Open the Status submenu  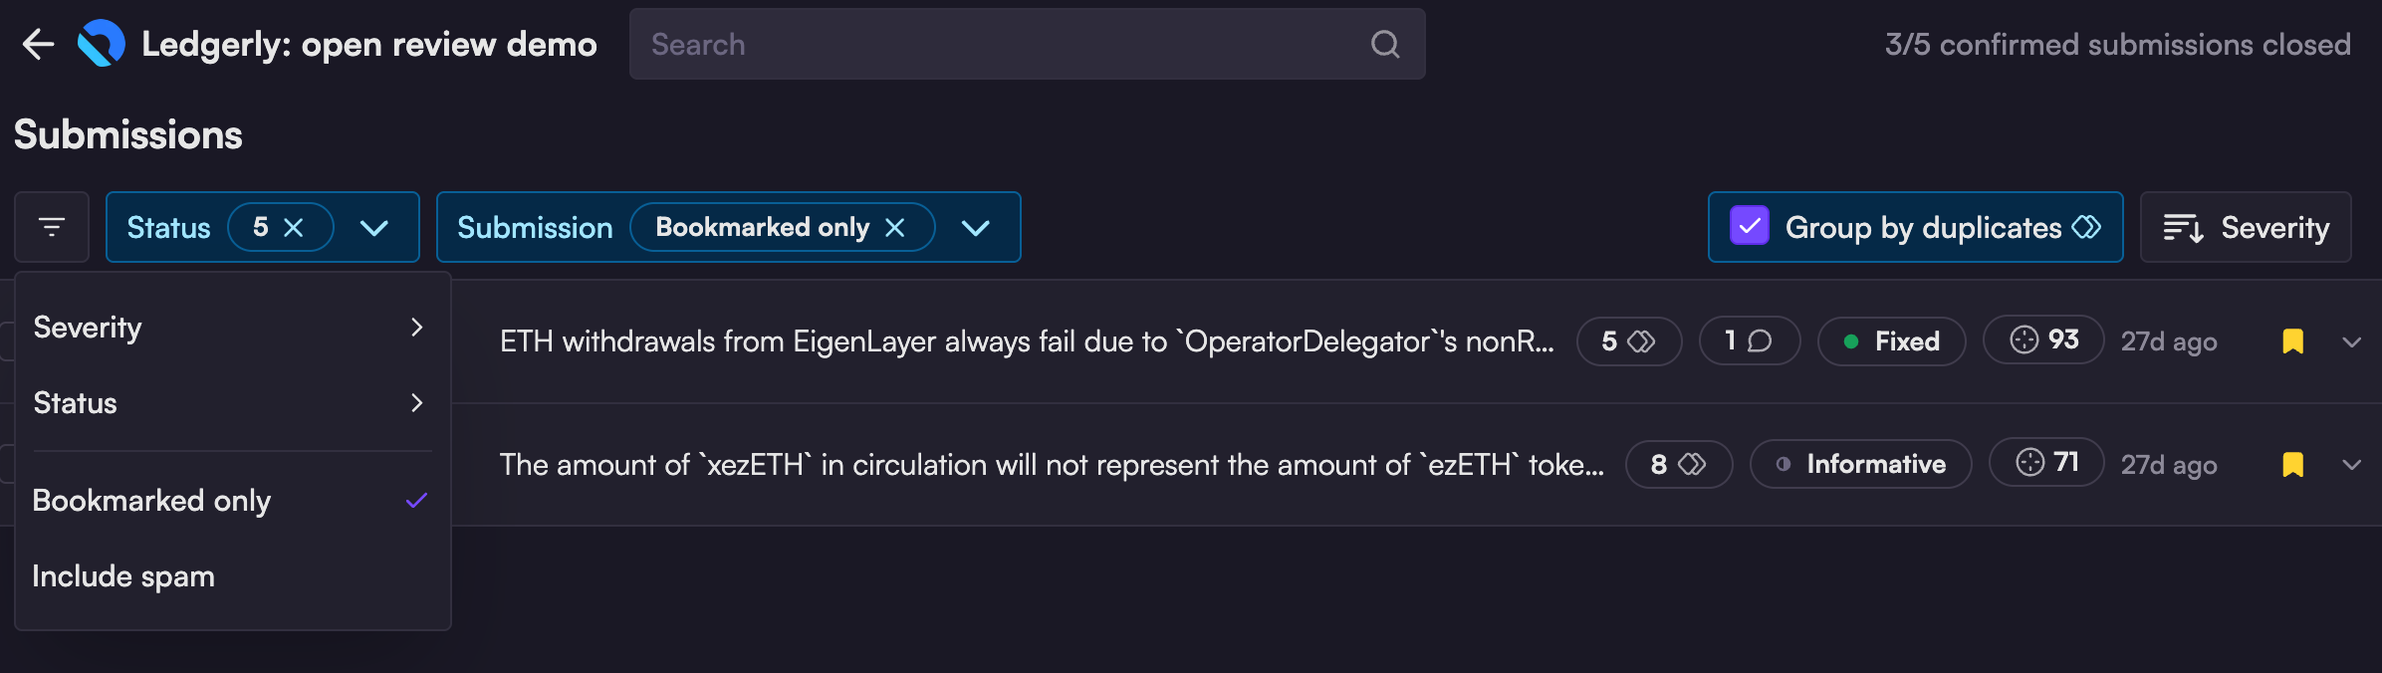[231, 403]
